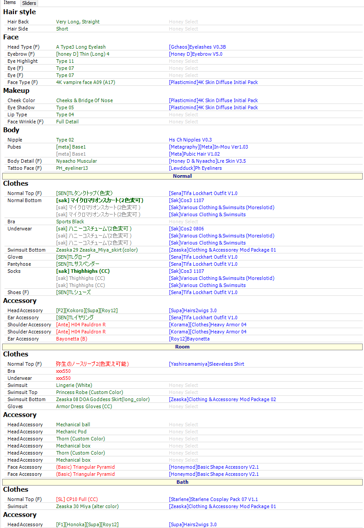This screenshot has width=364, height=528.
Task: Select the bold '[sak] Thighhighs (CC)' entry
Action: (x=83, y=272)
